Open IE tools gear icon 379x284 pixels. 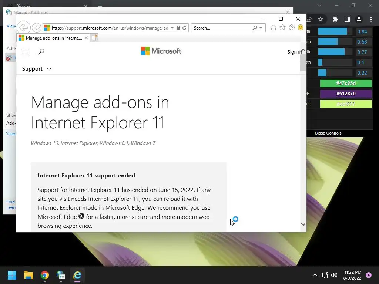(292, 27)
